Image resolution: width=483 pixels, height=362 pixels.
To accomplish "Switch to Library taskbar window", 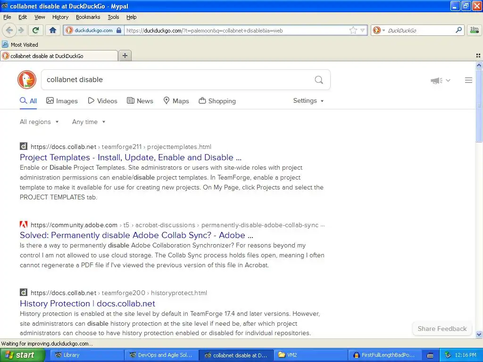I will [x=86, y=355].
